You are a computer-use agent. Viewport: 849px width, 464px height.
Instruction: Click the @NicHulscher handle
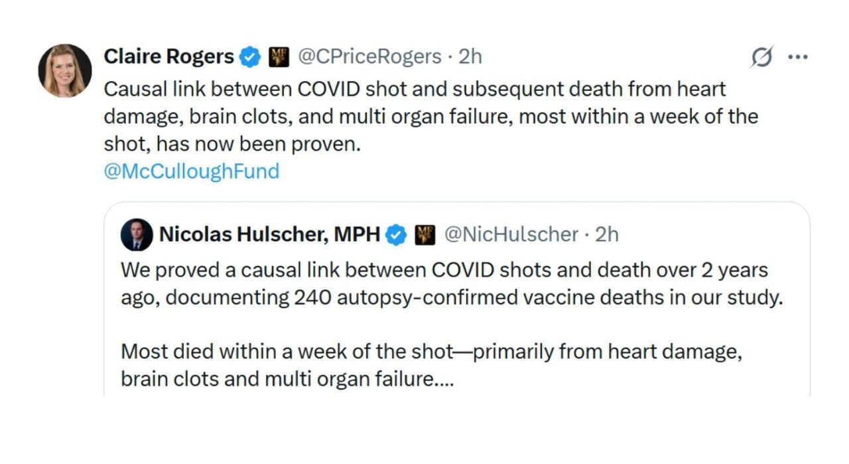tap(511, 234)
